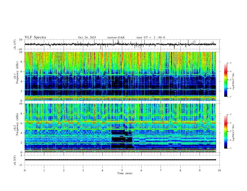The image size is (247, 191).
Task: Click the ch.3 flat black trace
Action: tap(120, 160)
